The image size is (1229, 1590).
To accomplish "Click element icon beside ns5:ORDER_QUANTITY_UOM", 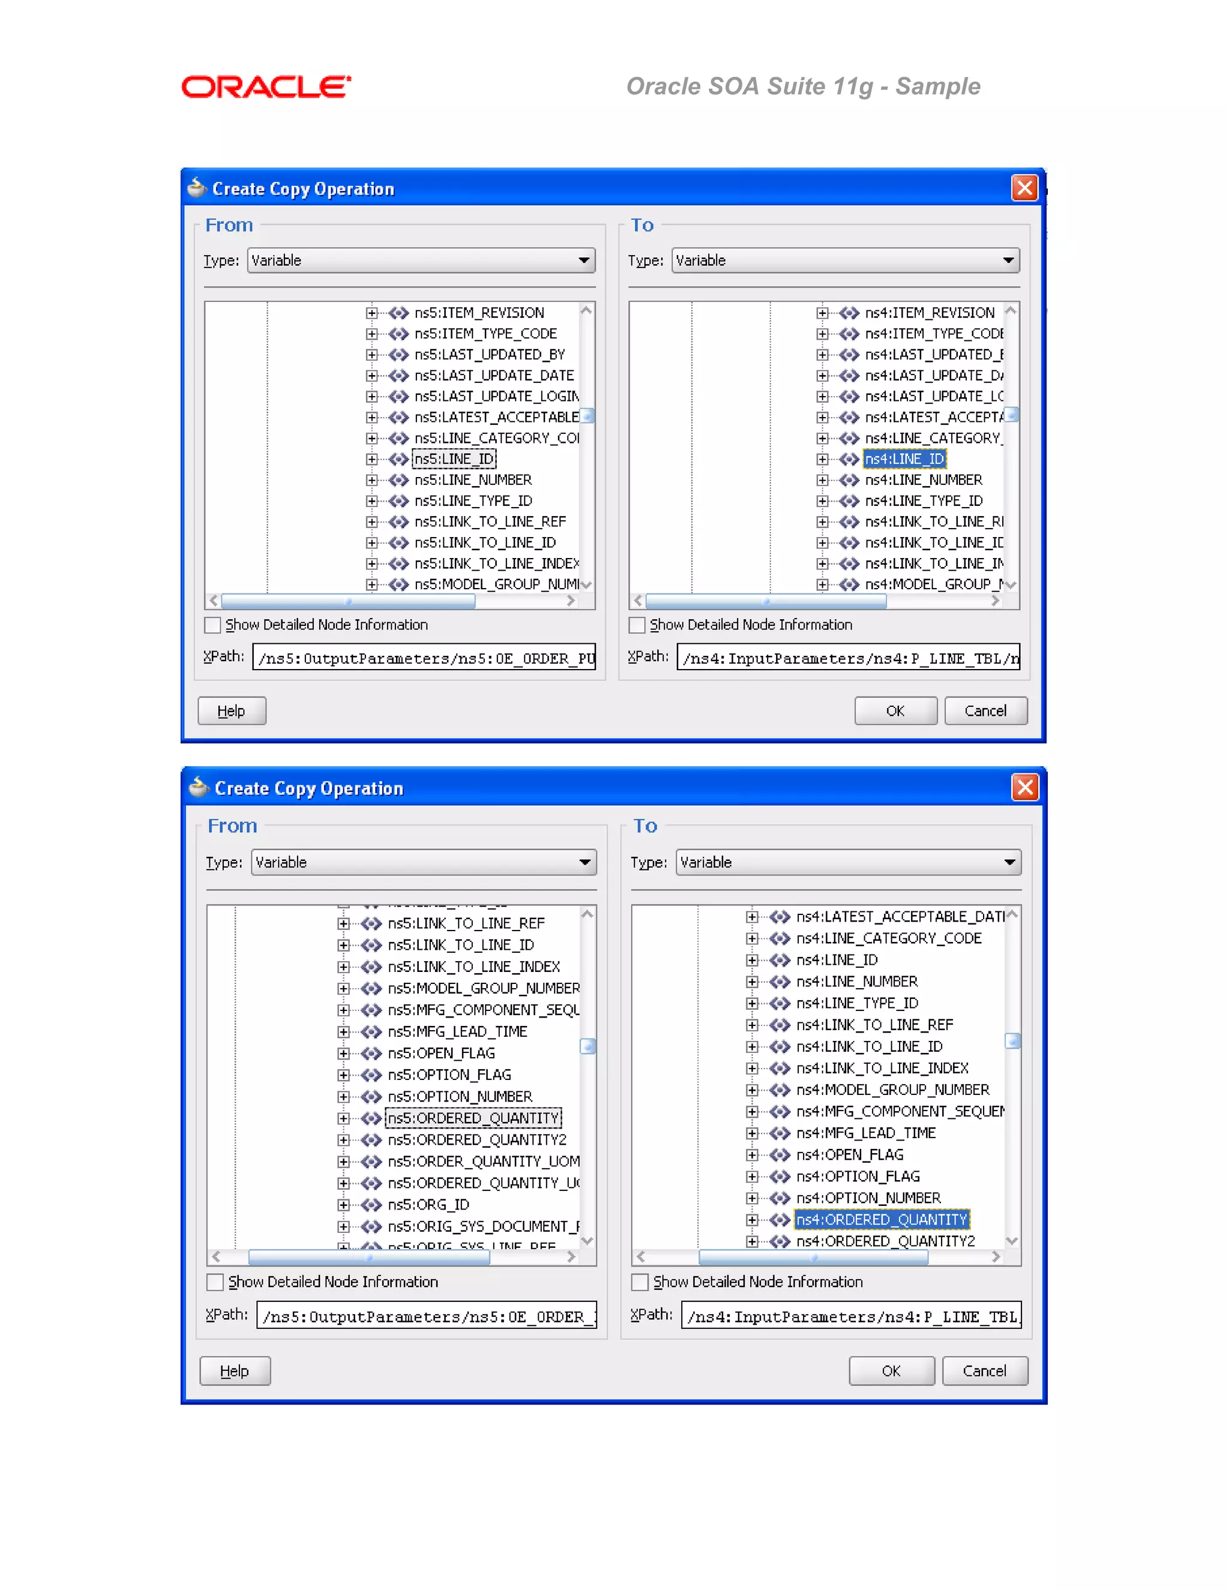I will tap(371, 1162).
